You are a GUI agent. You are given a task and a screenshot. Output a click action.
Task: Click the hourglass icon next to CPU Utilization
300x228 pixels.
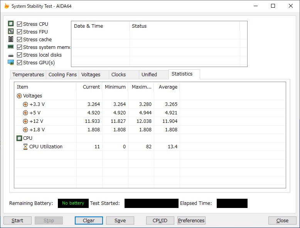click(25, 147)
